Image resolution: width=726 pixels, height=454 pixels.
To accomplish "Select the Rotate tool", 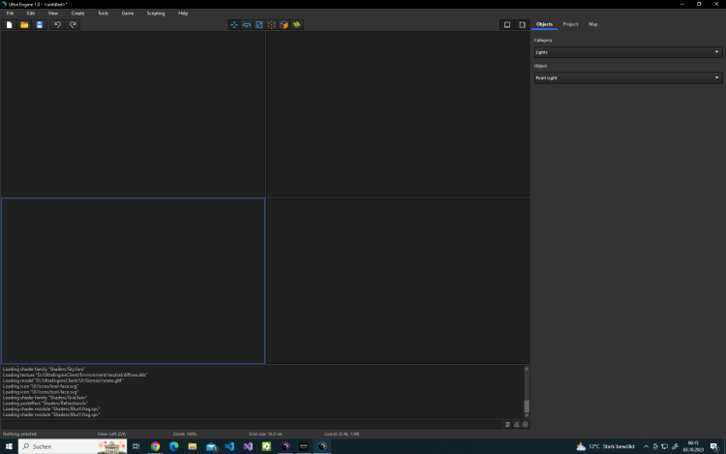I will point(247,24).
